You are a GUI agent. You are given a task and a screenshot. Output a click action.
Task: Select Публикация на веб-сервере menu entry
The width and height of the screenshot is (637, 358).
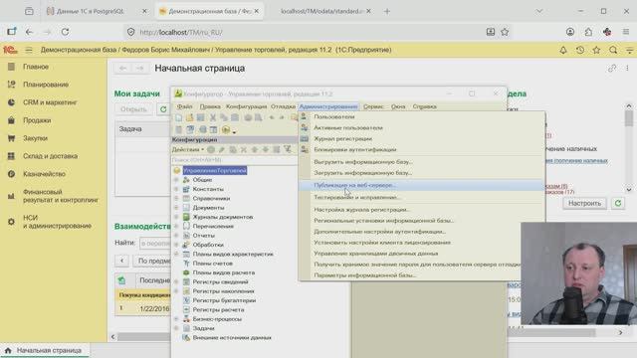pos(421,185)
